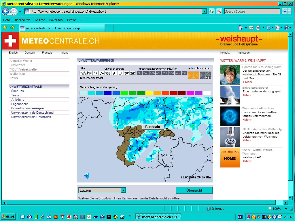Image resolution: width=295 pixels, height=221 pixels.
Task: Show the 7d precipitation sum image
Action: [165, 73]
